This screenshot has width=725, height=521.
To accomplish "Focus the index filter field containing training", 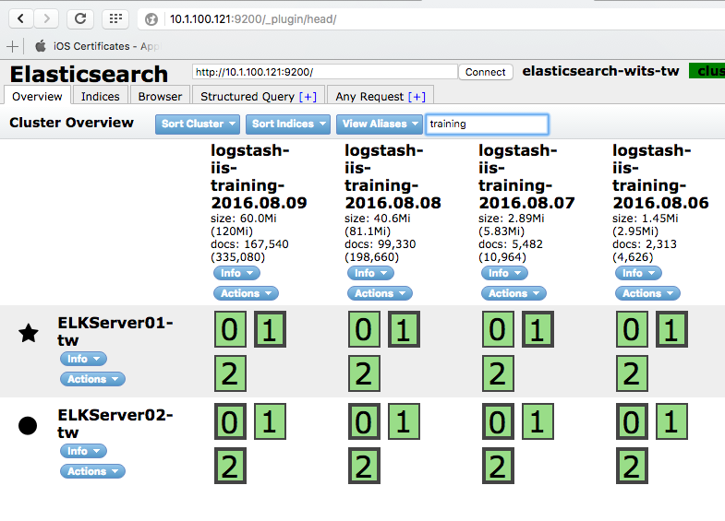I will point(487,124).
